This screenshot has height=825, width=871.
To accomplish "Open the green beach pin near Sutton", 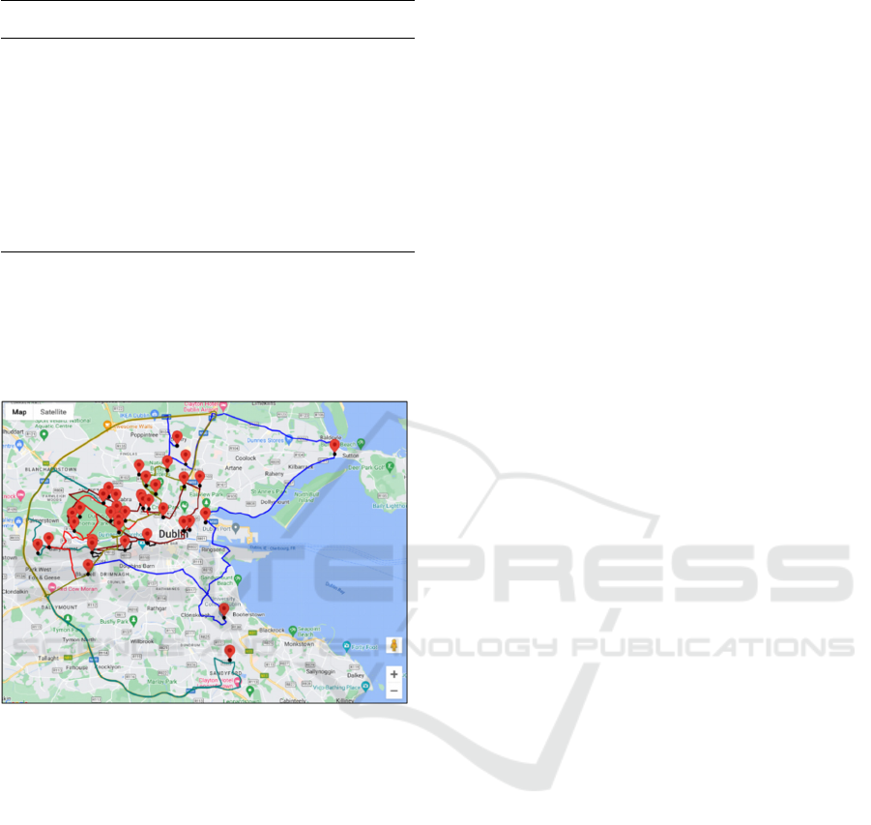I will pyautogui.click(x=362, y=443).
